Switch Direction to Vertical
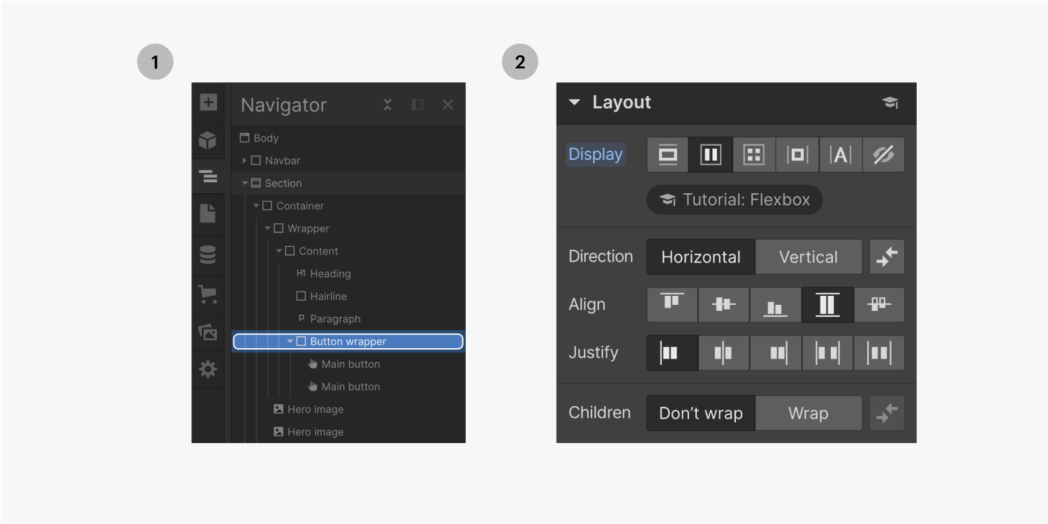1048x524 pixels. (809, 256)
